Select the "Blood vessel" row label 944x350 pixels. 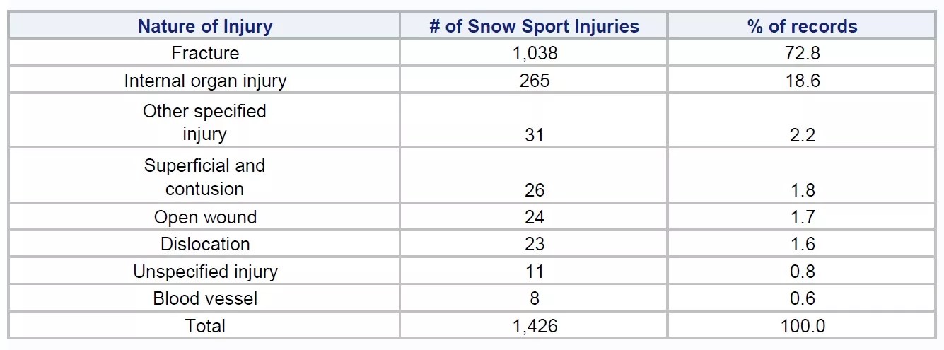pos(205,298)
